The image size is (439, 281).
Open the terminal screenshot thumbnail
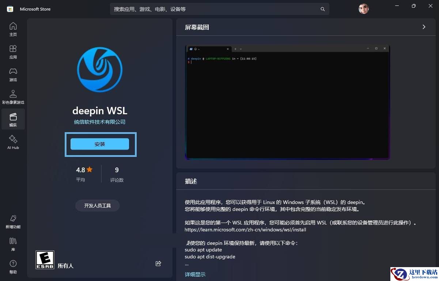tap(288, 102)
